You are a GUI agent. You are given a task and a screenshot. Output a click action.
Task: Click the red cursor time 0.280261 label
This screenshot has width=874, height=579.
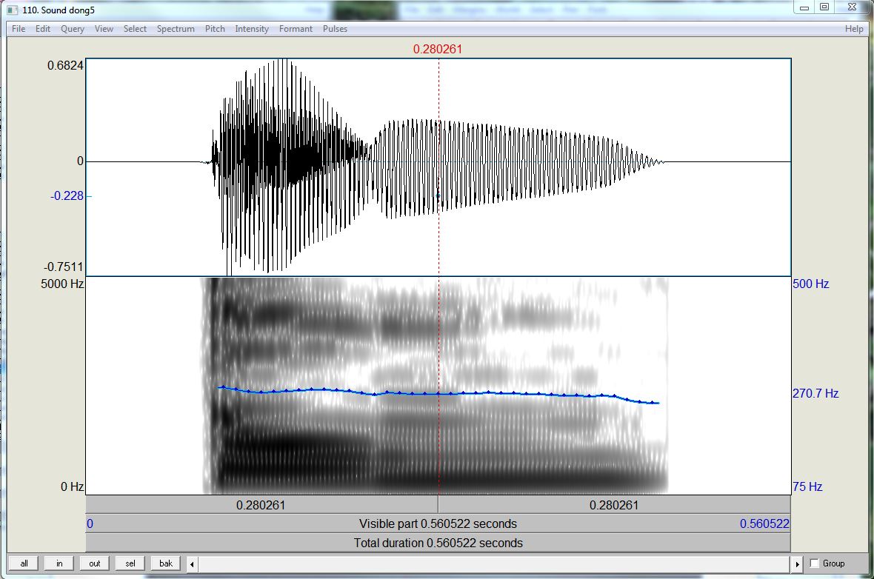pos(438,49)
